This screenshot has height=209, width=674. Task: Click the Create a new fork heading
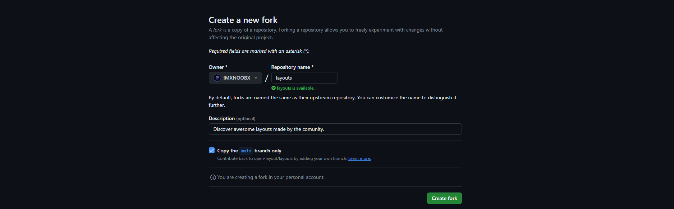[x=243, y=20]
